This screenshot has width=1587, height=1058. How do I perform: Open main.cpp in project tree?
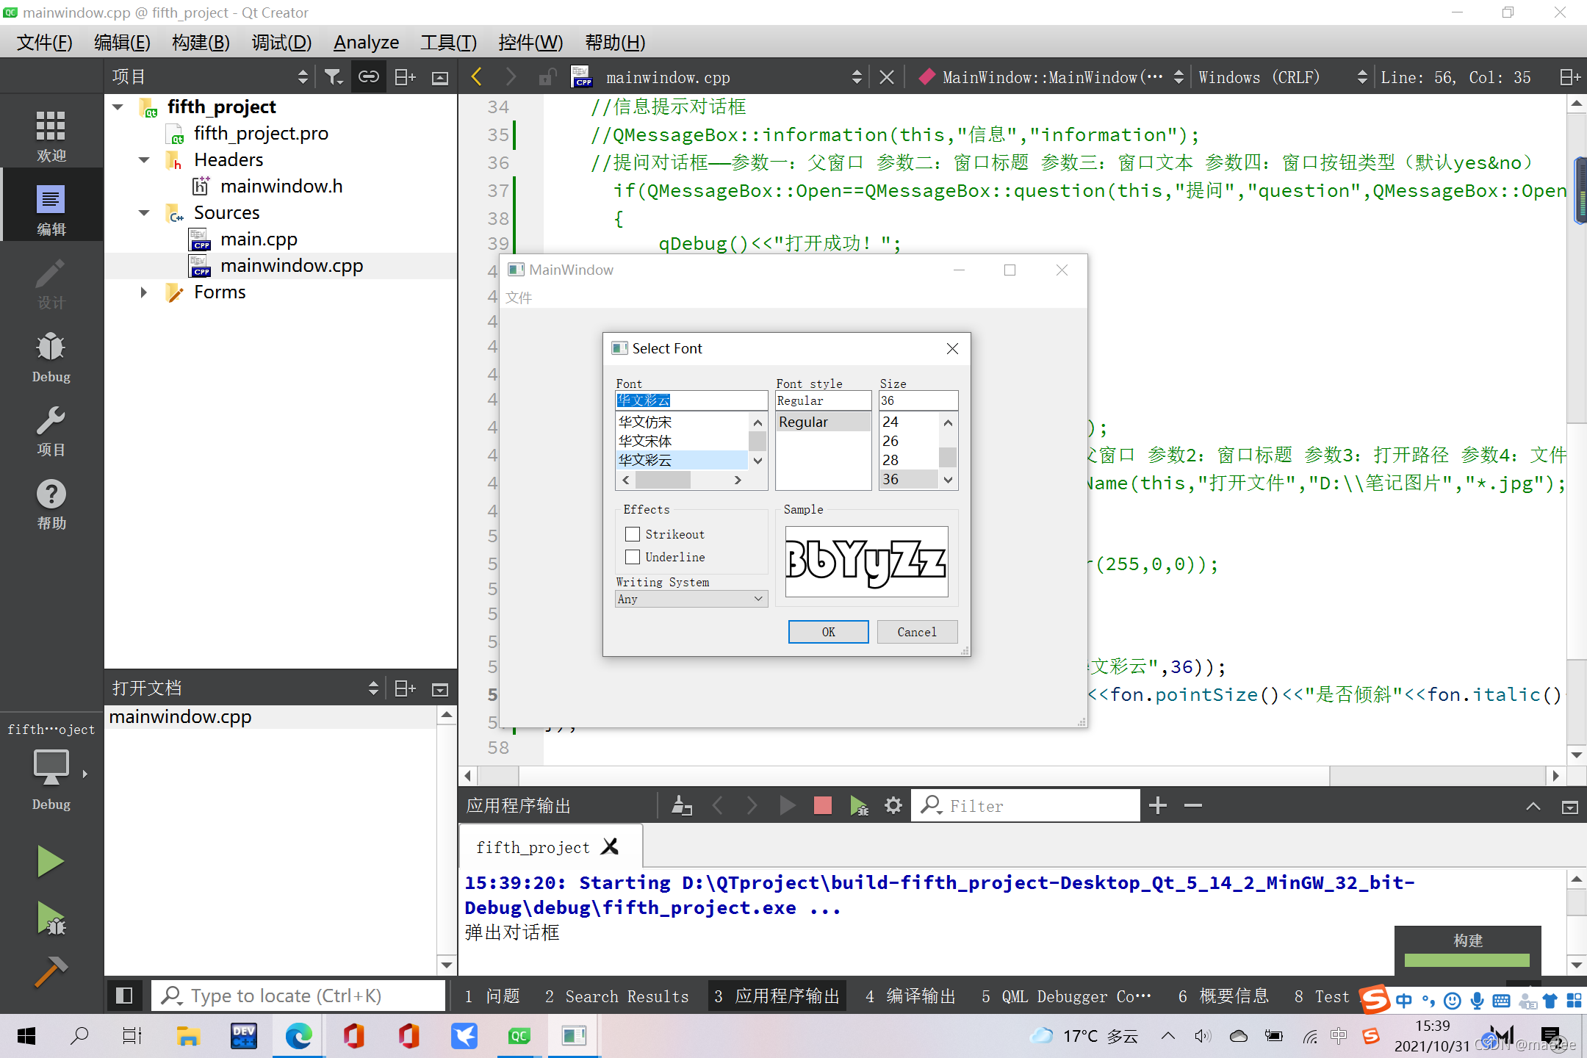coord(258,240)
